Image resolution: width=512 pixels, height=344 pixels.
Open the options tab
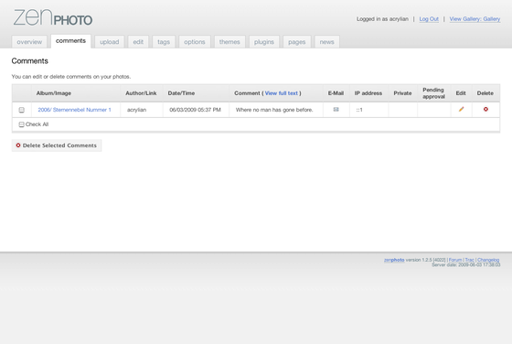tap(195, 42)
